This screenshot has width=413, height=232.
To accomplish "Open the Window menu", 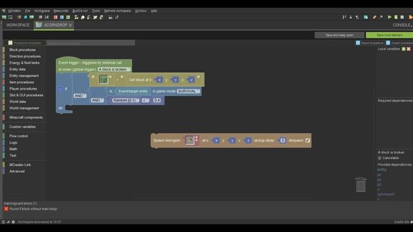I will pyautogui.click(x=141, y=11).
